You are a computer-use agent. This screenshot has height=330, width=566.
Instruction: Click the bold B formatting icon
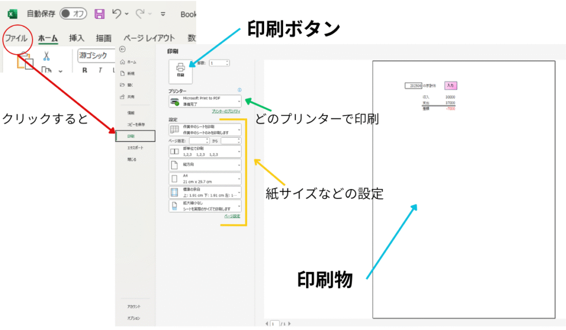point(85,70)
